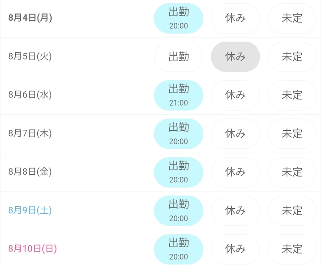This screenshot has width=321, height=266.
Task: Tap 出勤 20:00 on 8月8日(金)
Action: pyautogui.click(x=178, y=172)
